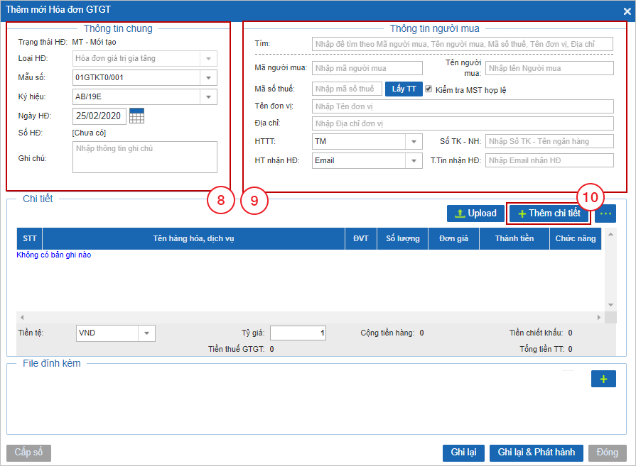This screenshot has width=636, height=466.
Task: Focus the Mã số thuế input field
Action: pos(347,89)
